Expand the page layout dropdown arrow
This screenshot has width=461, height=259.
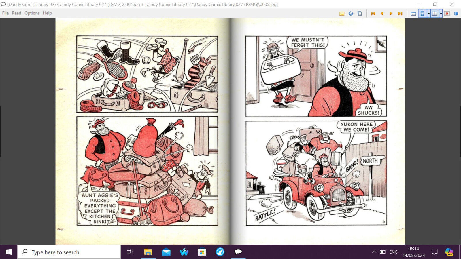[x=441, y=14]
